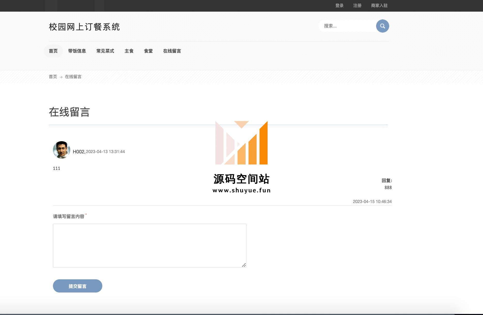Open 在线留言 in navigation bar
This screenshot has width=483, height=315.
point(172,51)
